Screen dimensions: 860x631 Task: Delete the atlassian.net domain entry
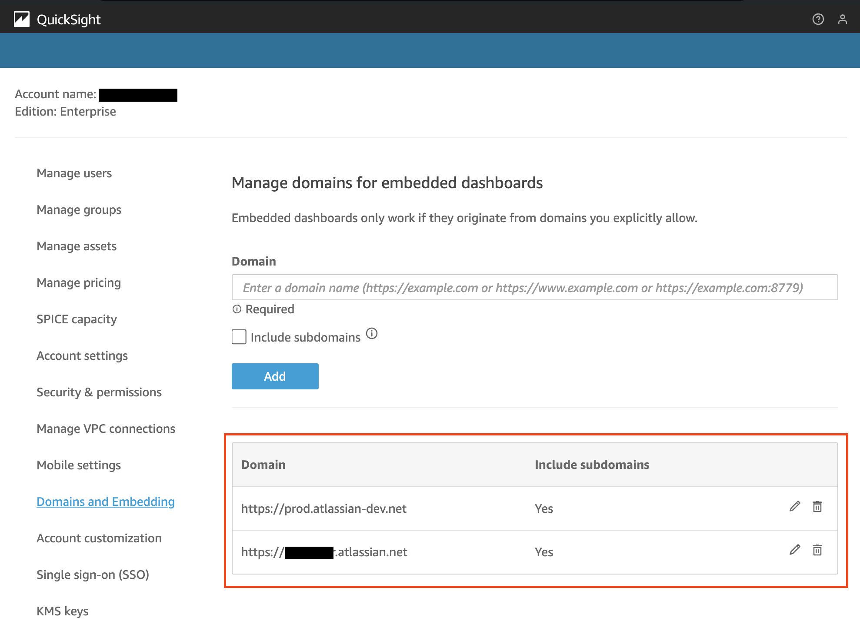817,550
